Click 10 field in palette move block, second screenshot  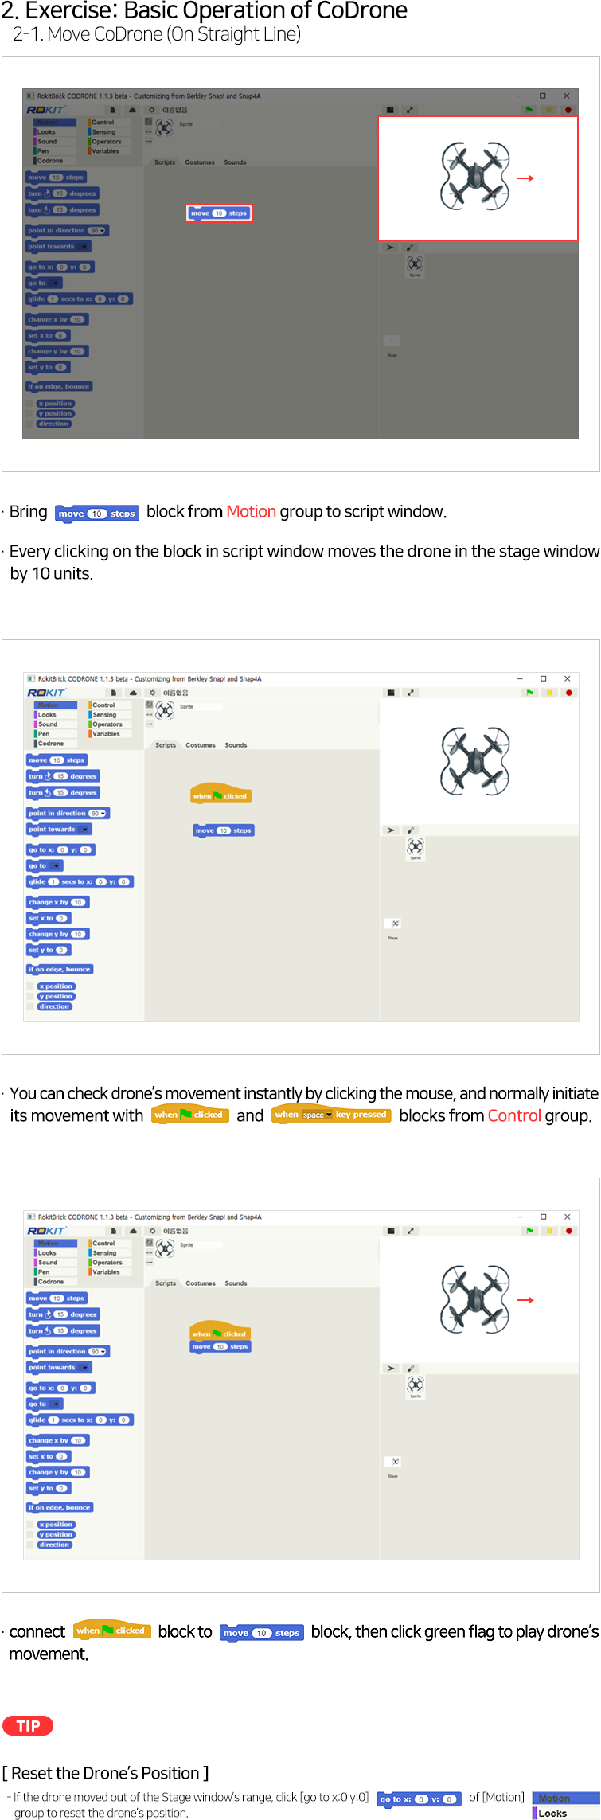point(57,760)
